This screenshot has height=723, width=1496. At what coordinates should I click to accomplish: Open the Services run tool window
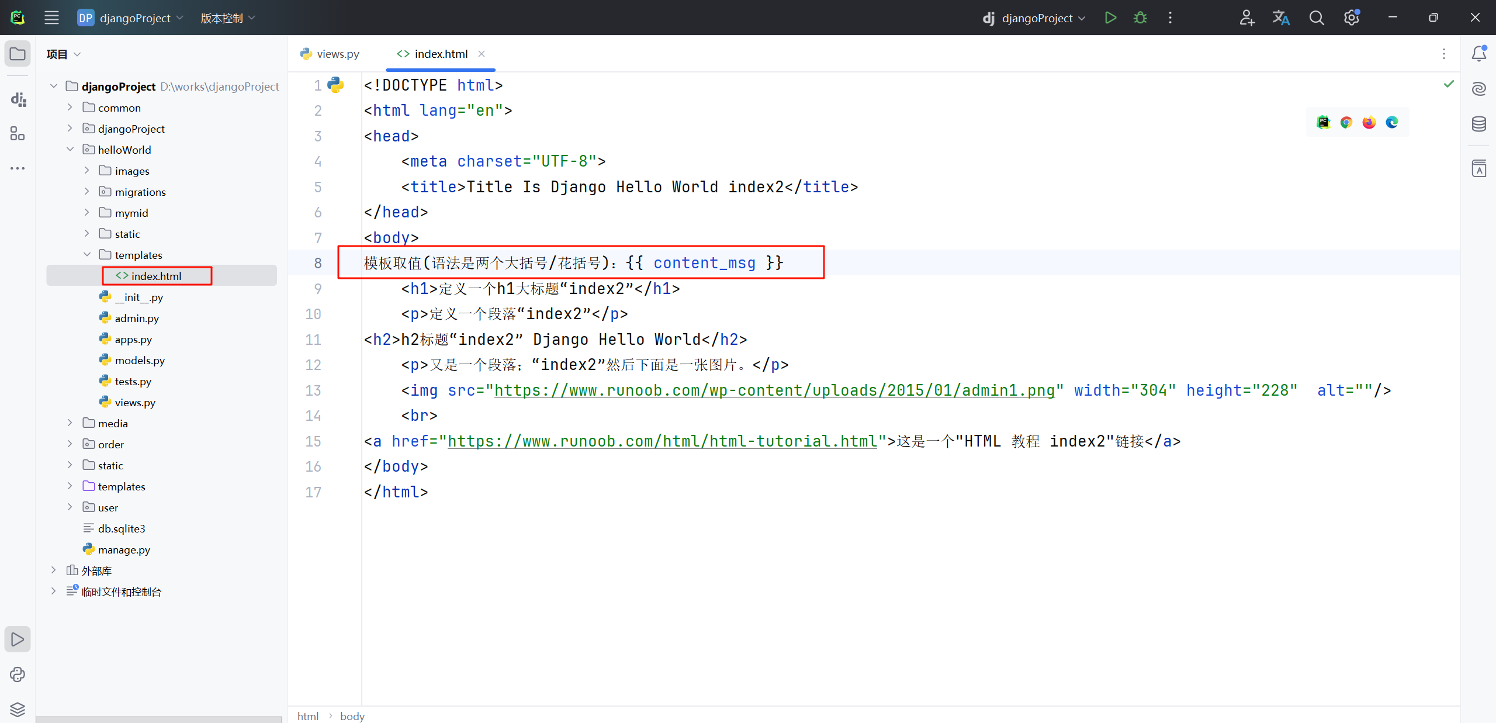(x=18, y=639)
